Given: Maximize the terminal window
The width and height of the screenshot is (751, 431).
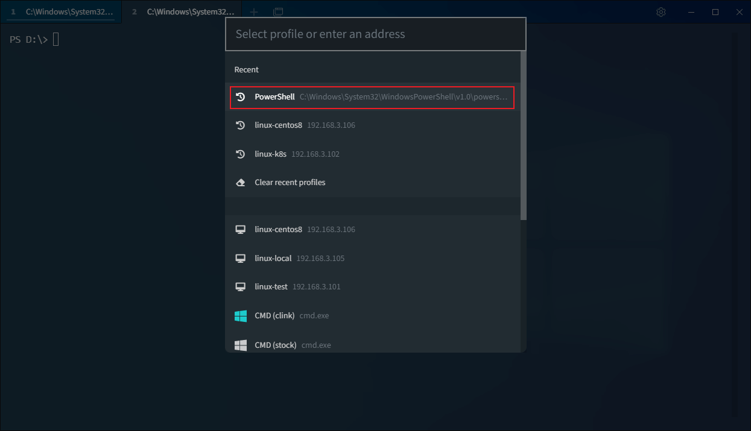Looking at the screenshot, I should click(x=715, y=12).
